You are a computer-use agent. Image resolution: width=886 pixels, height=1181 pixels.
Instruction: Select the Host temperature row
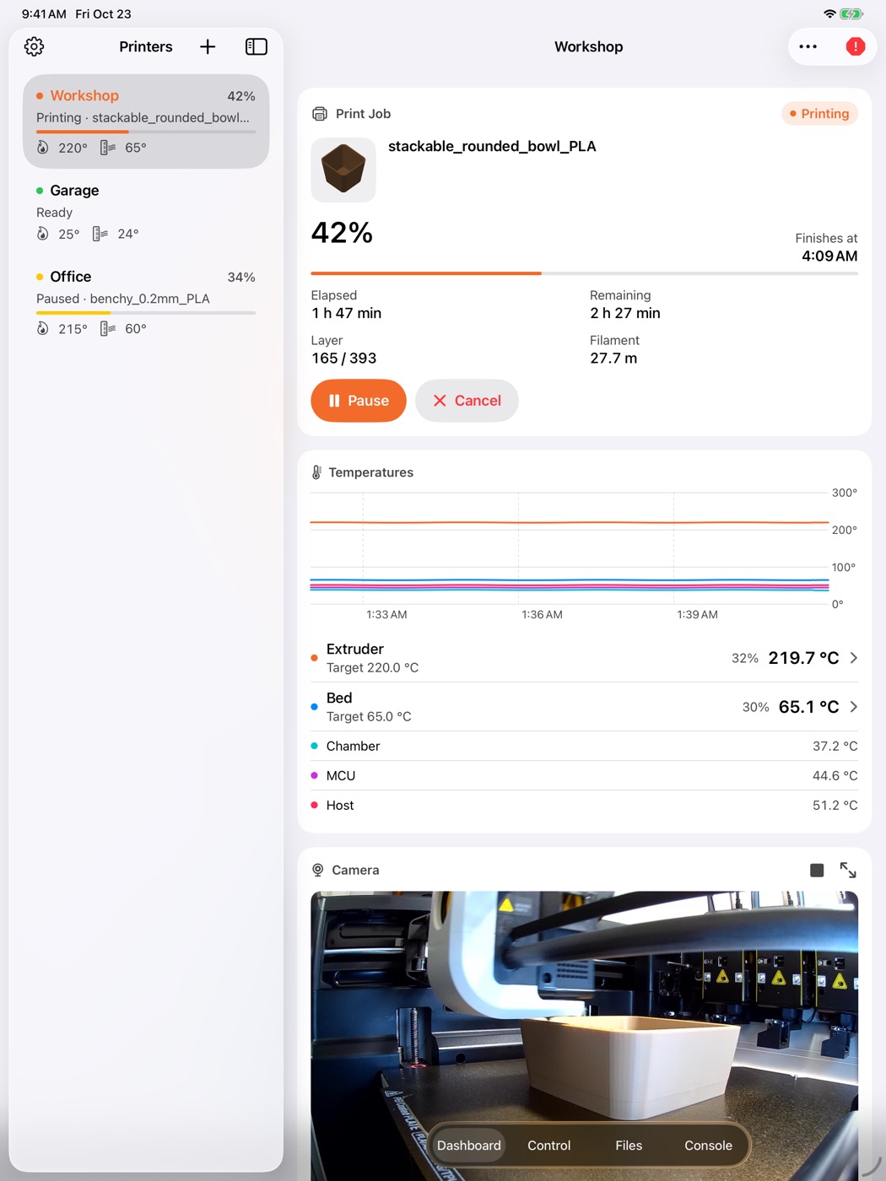tap(584, 806)
